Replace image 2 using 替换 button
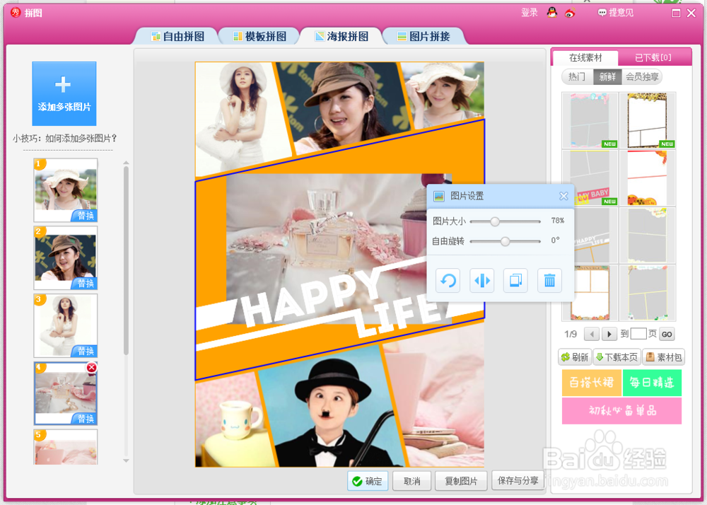707x505 pixels. (x=85, y=283)
